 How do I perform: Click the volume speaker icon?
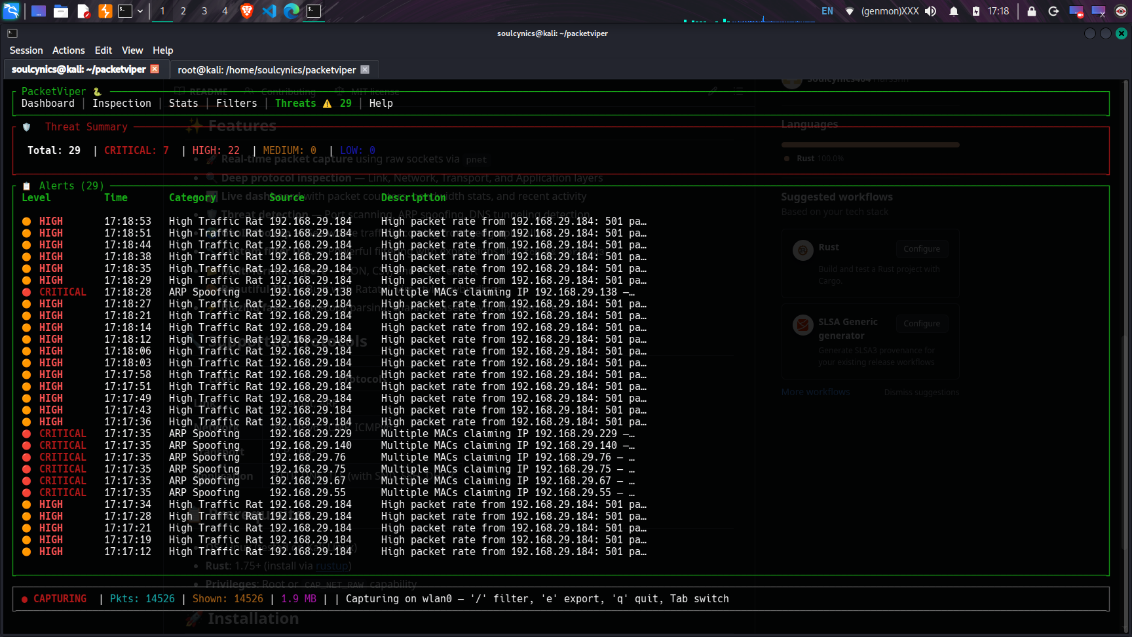(x=931, y=11)
